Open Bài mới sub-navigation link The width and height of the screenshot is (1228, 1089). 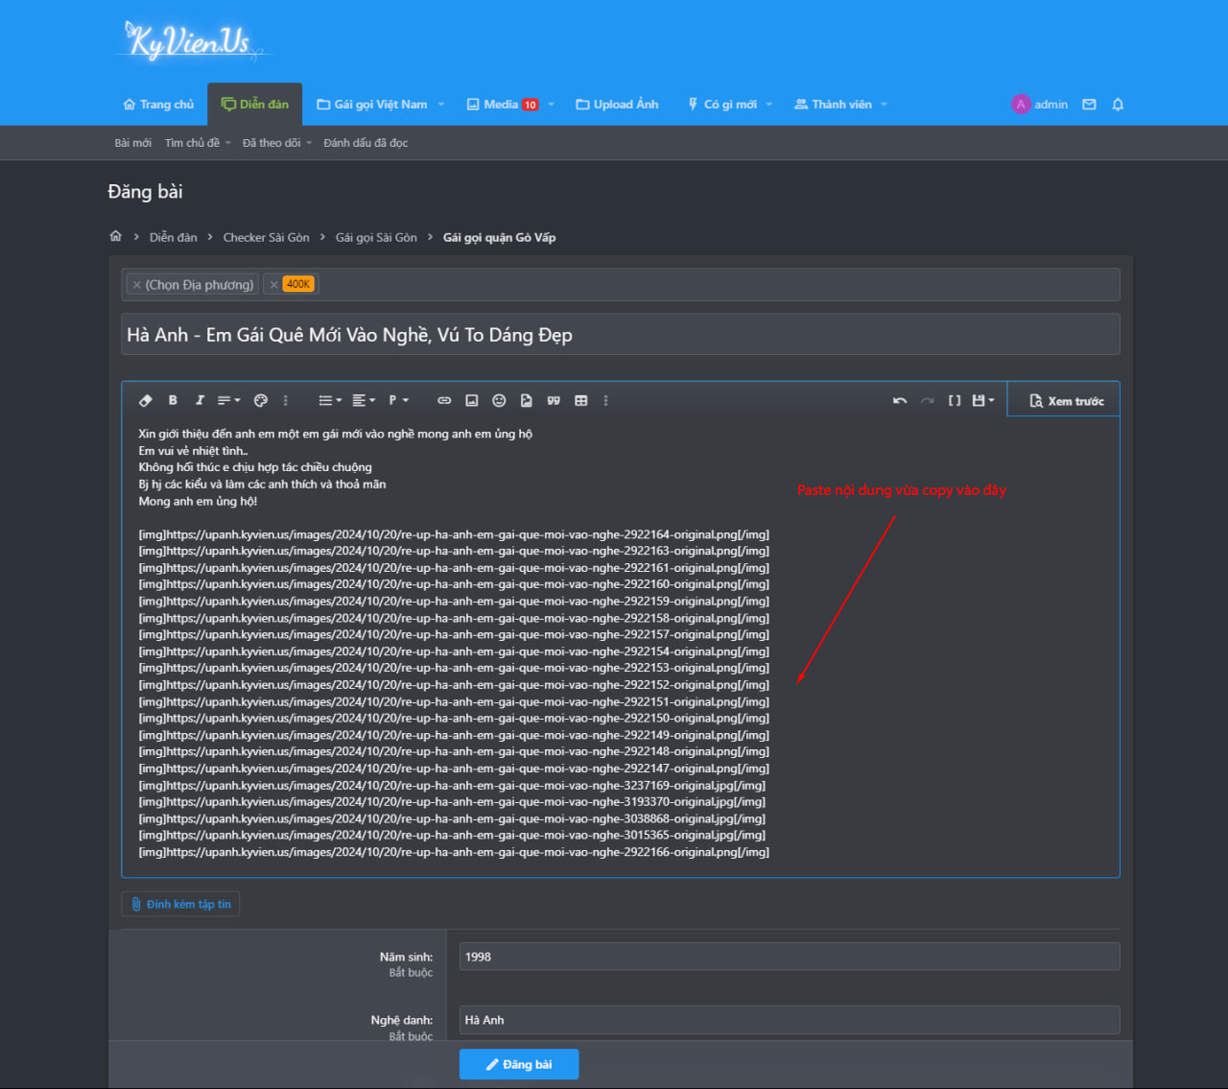133,142
